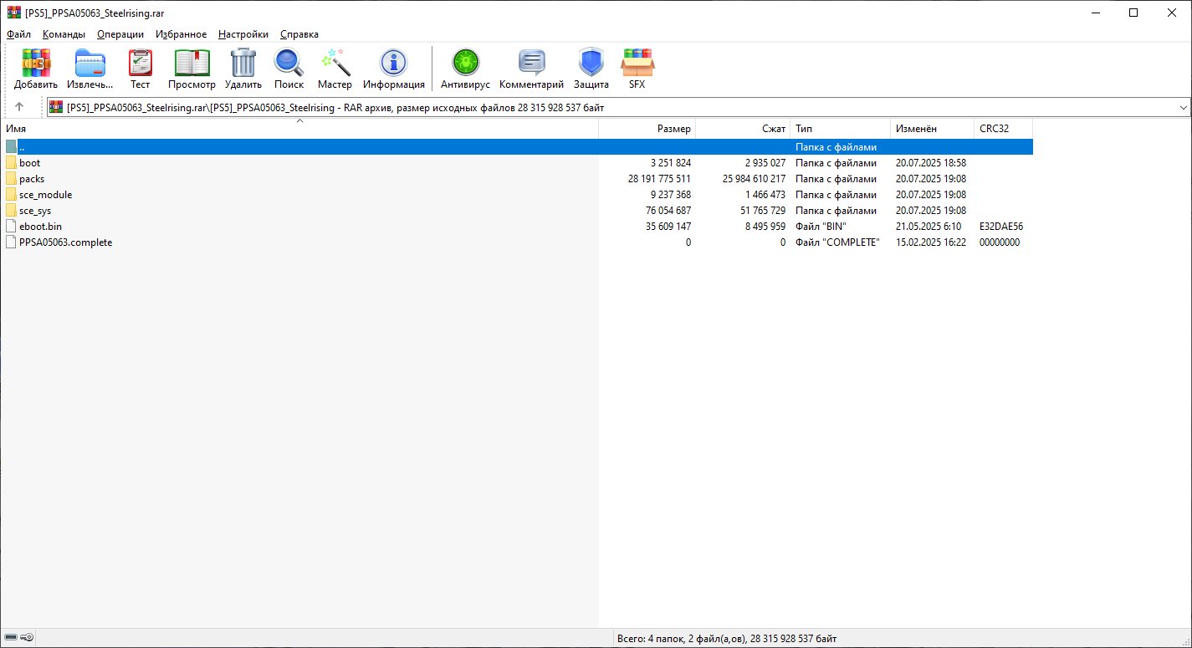Screen dimensions: 1192x648
Task: Expand the address bar dropdown arrow
Action: pos(1183,107)
